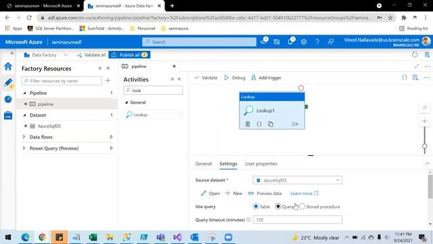The image size is (433, 244).
Task: Expand the Data flows tree section
Action: (x=24, y=137)
